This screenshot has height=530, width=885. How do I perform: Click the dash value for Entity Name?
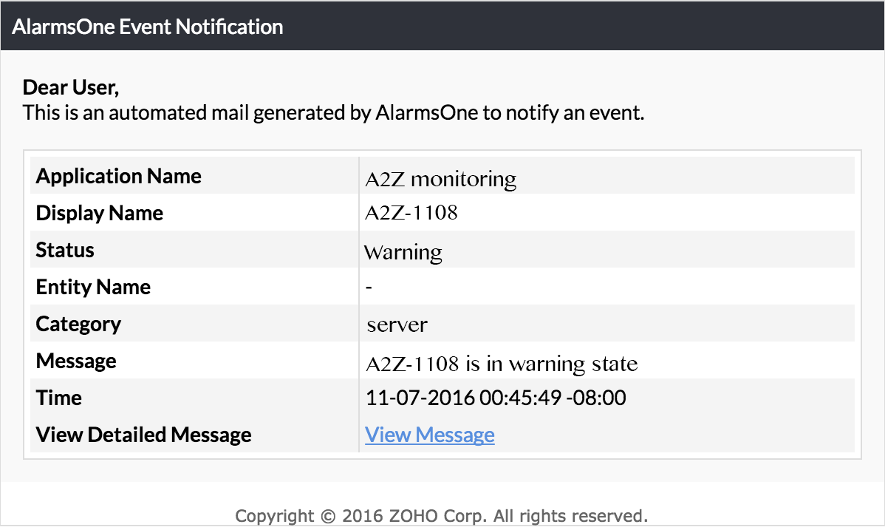coord(369,287)
